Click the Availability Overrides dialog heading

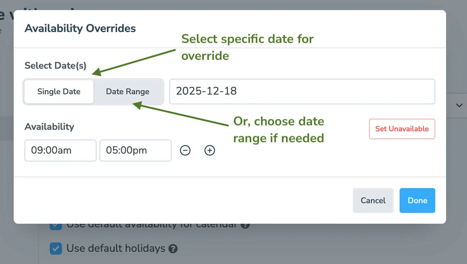80,28
